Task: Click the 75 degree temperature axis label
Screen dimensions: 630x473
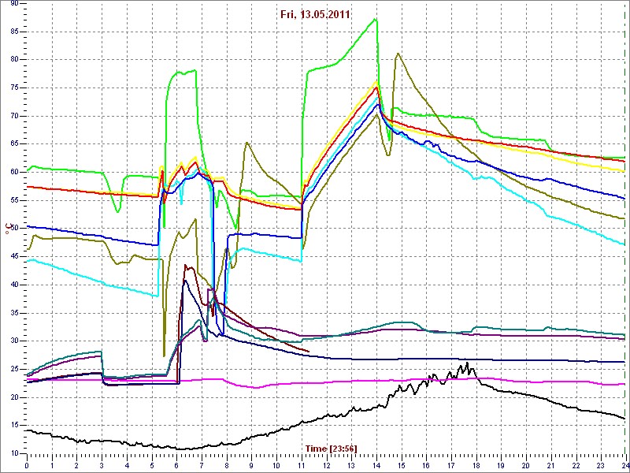Action: 13,88
